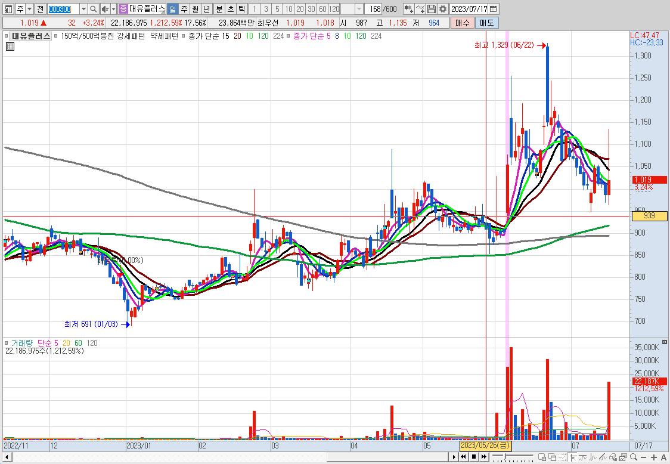Click the zigzag chart tool icon
The height and width of the screenshot is (464, 670).
pyautogui.click(x=593, y=457)
